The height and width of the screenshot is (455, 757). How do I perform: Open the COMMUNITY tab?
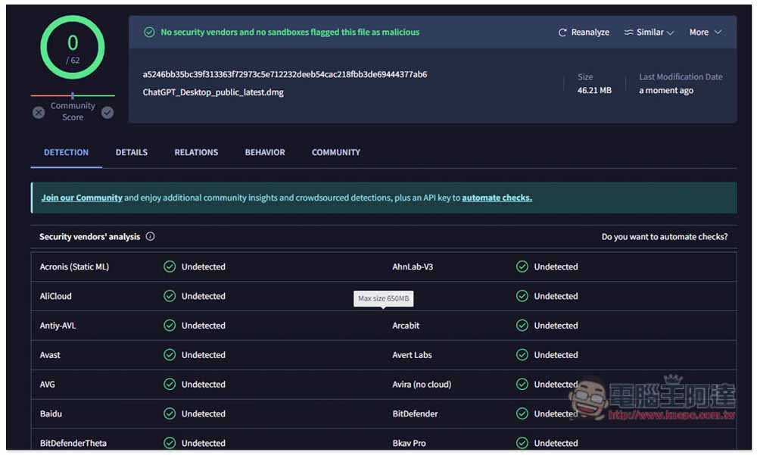[336, 152]
